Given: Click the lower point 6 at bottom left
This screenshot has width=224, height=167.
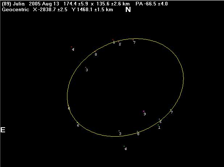Looking at the screenshot, I should point(77,123).
